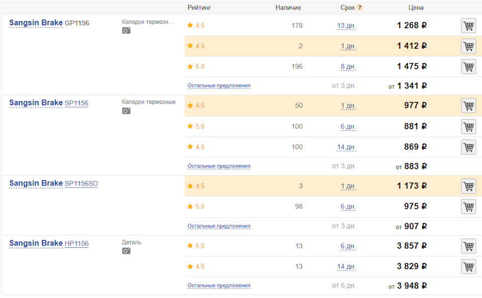Click the question mark next to Срок

coord(360,8)
